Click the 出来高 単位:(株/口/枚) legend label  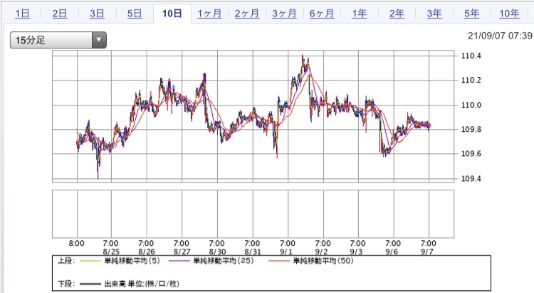click(x=142, y=284)
